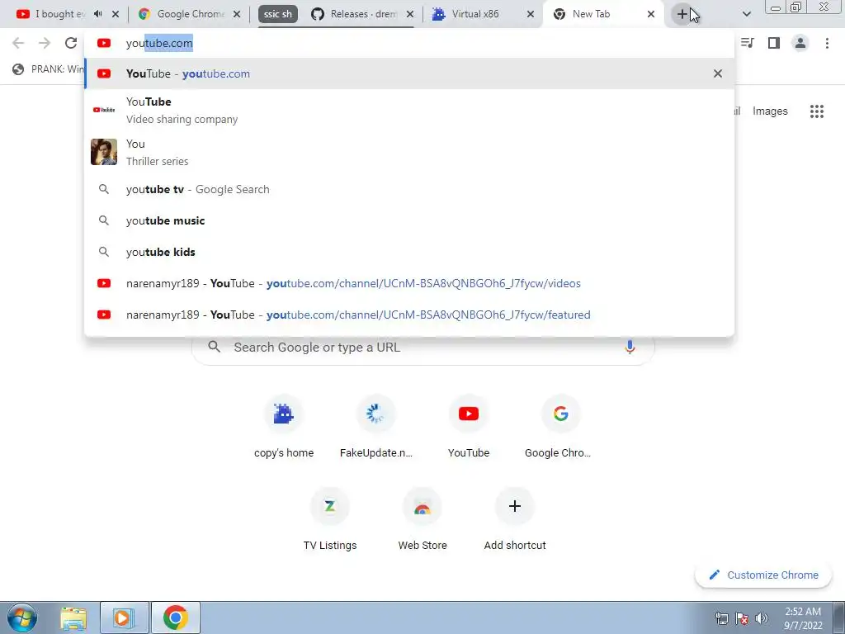Screen dimensions: 845x634
Task: Close the 'I bought ev' tab
Action: pyautogui.click(x=116, y=14)
